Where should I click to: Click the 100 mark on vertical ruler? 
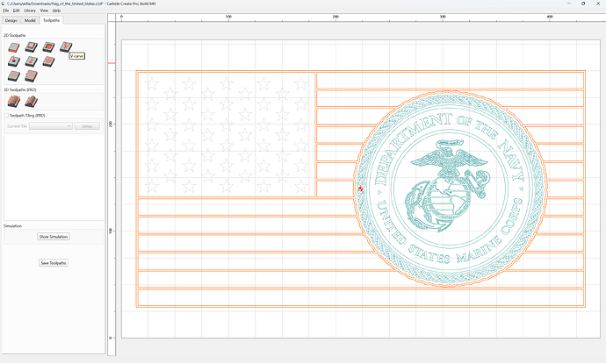tap(111, 231)
